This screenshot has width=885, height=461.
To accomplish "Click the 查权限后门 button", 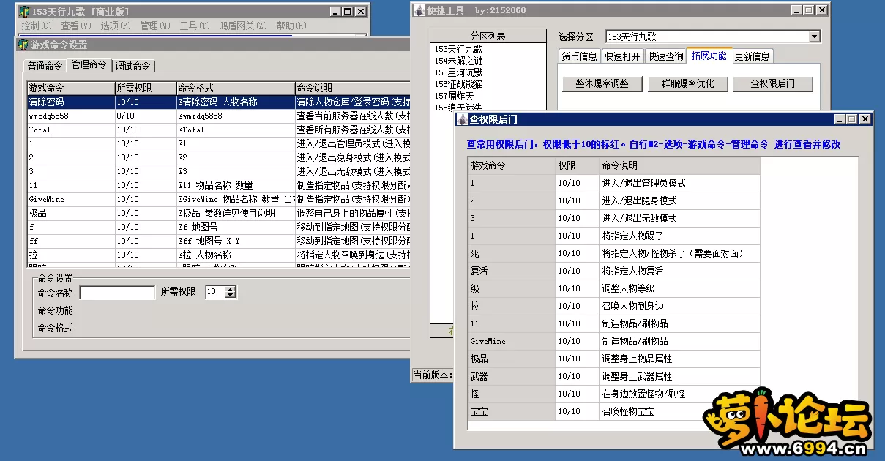I will click(772, 83).
